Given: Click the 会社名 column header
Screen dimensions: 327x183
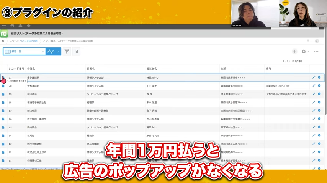Looking at the screenshot, I should click(x=31, y=69).
